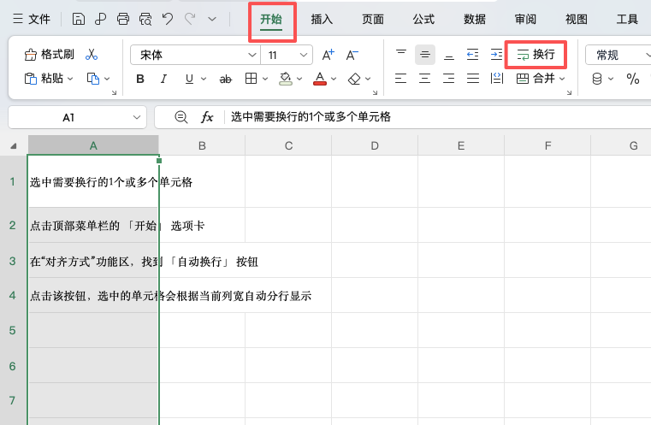
Task: Redo the last undone action
Action: pyautogui.click(x=190, y=19)
